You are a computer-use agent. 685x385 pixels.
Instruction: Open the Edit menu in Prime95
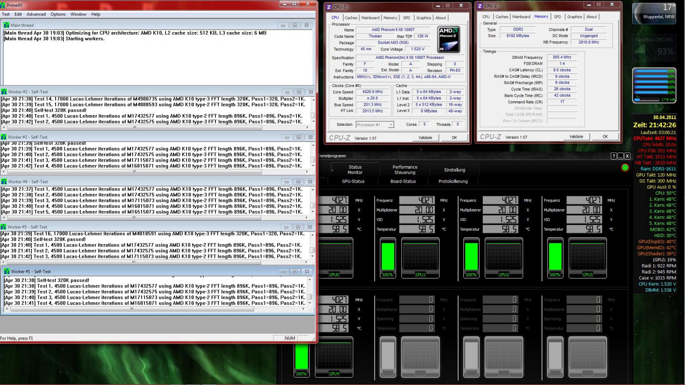pyautogui.click(x=18, y=14)
